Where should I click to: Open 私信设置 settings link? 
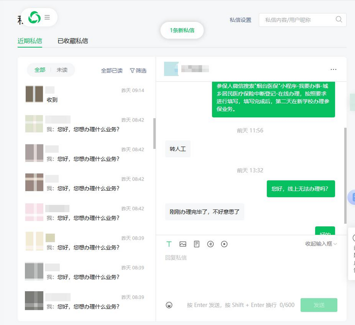pos(240,20)
